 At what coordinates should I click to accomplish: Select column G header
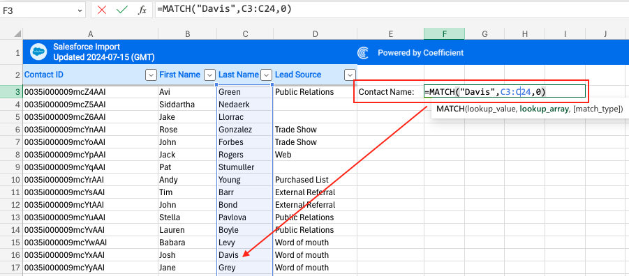coord(484,34)
